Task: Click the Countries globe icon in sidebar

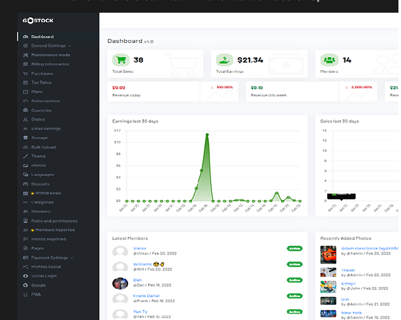Action: pyautogui.click(x=25, y=110)
